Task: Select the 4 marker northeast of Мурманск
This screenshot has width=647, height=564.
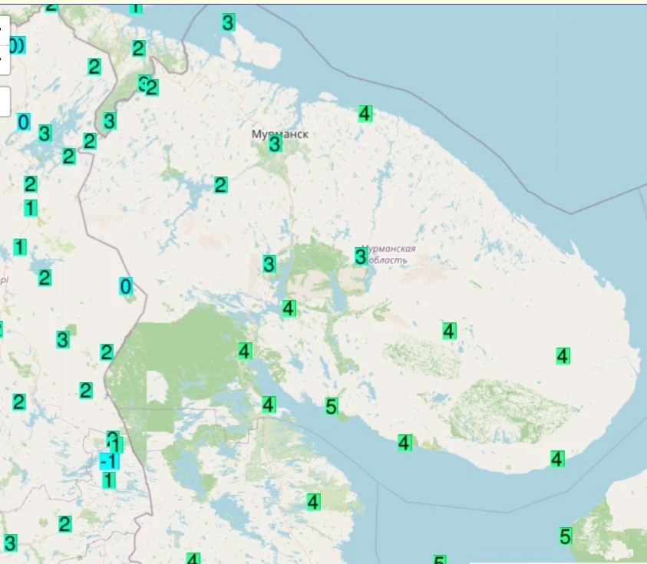Action: [365, 114]
